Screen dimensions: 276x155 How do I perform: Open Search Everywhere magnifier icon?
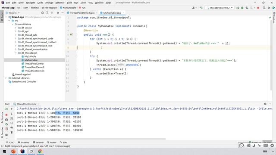click(x=264, y=8)
